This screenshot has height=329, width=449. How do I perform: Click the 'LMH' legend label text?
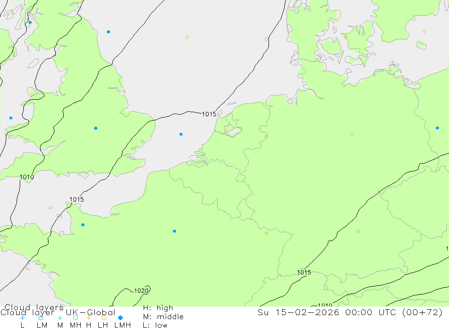[x=123, y=325]
